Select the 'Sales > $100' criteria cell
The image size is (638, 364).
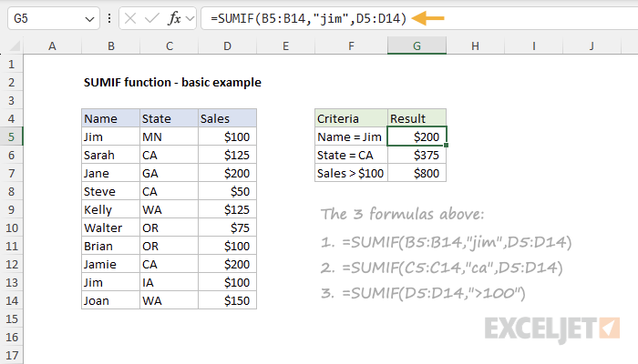(x=351, y=174)
